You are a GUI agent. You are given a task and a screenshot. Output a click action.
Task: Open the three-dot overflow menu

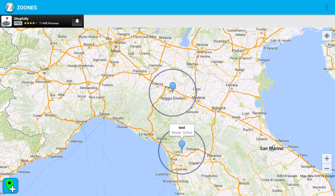326,7
